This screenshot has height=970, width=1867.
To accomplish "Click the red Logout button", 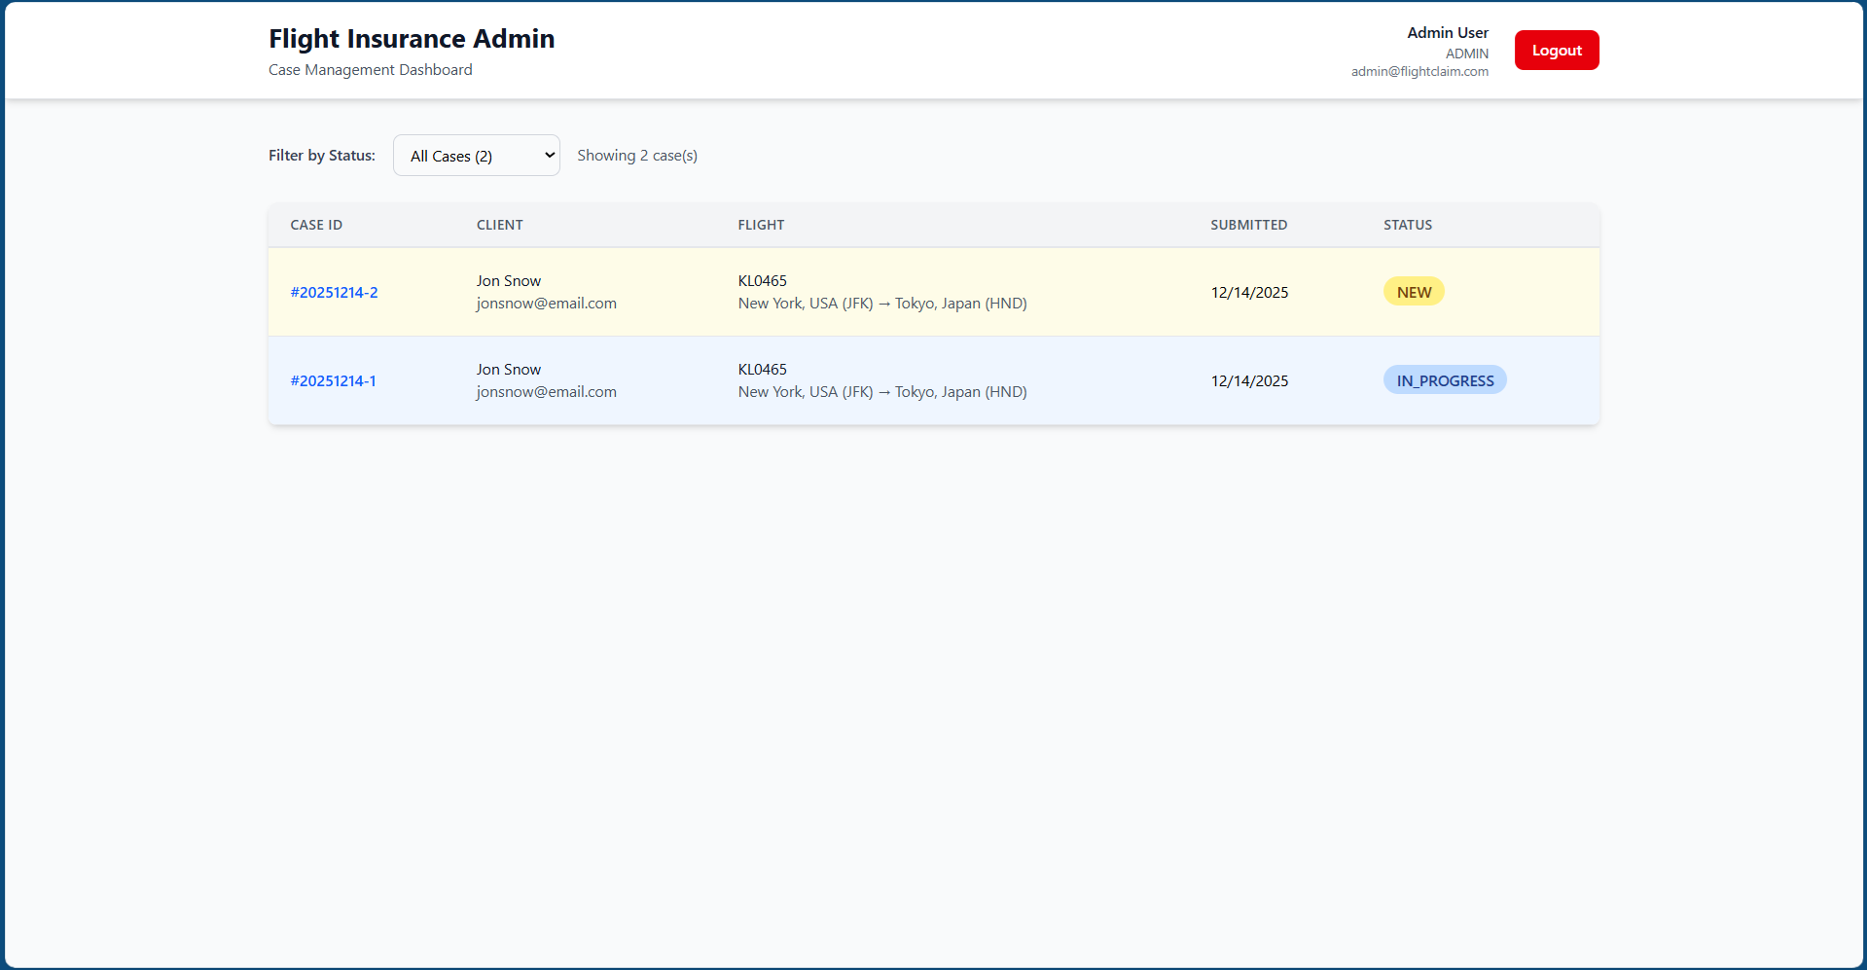I will (x=1556, y=50).
